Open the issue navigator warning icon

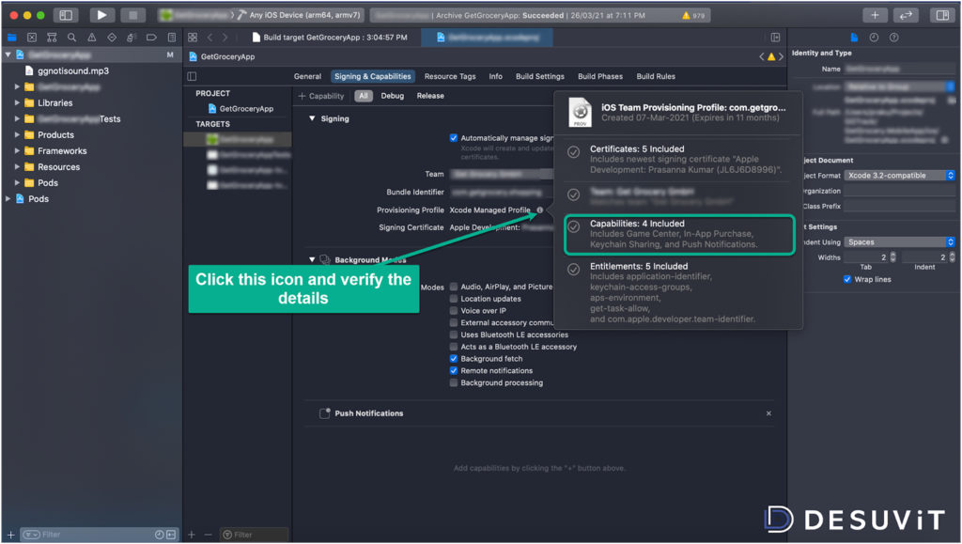[91, 38]
